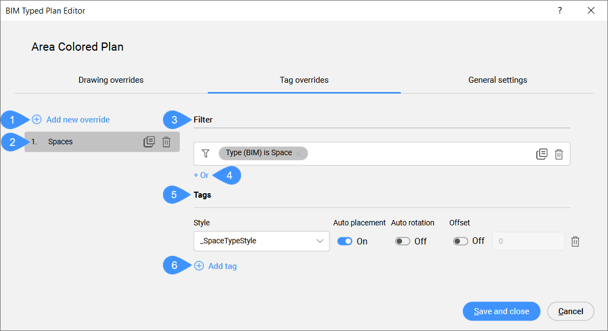608x331 pixels.
Task: Click the plus icon beside Add new override
Action: pyautogui.click(x=37, y=119)
